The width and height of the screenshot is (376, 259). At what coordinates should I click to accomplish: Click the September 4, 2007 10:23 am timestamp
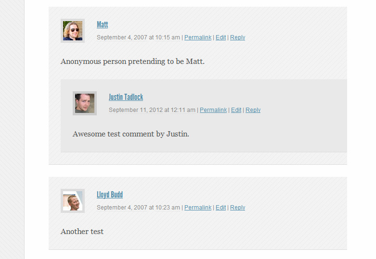click(138, 208)
